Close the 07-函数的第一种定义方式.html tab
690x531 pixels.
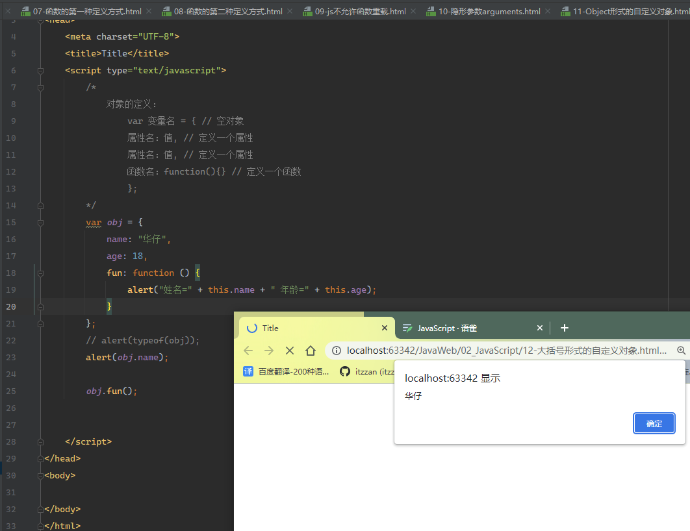[x=149, y=12]
